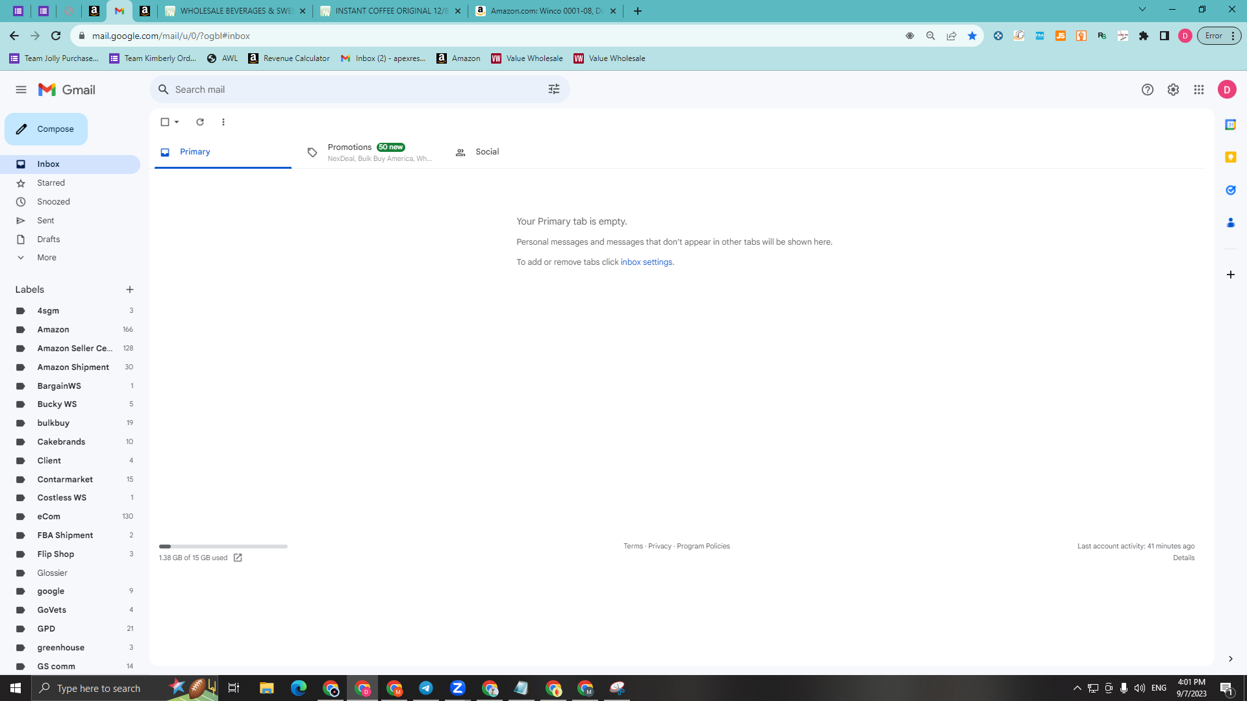This screenshot has width=1247, height=701.
Task: Switch to the Promotions tab
Action: (370, 152)
